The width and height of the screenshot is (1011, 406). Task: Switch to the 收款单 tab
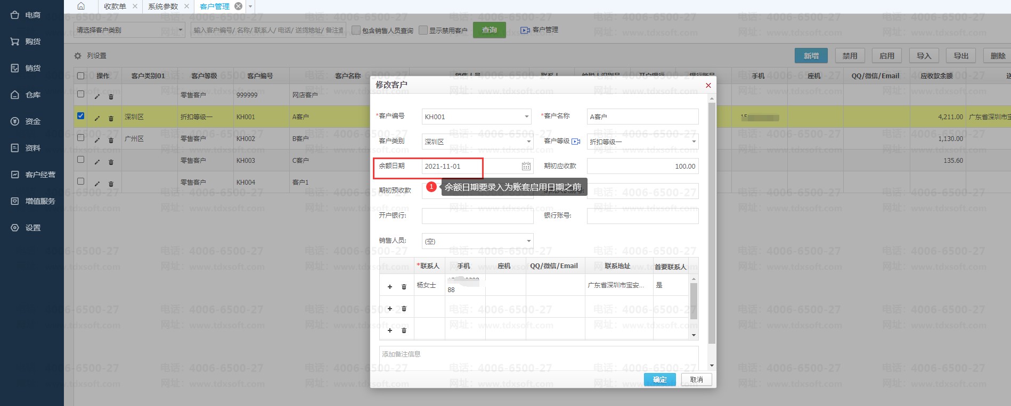click(x=115, y=6)
